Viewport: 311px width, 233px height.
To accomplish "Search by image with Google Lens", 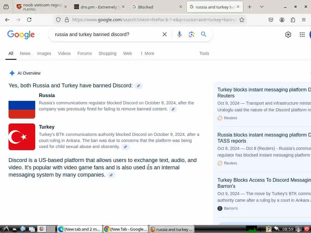I will point(191,35).
